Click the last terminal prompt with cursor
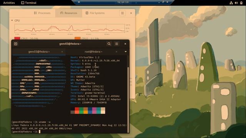This screenshot has height=138, width=246. coord(26,131)
